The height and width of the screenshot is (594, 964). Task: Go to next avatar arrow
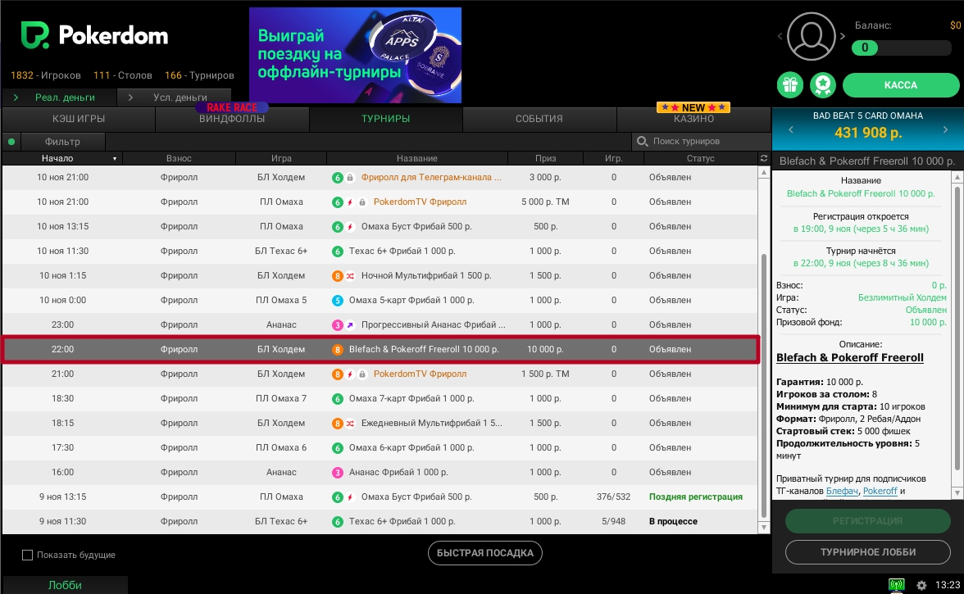point(843,36)
